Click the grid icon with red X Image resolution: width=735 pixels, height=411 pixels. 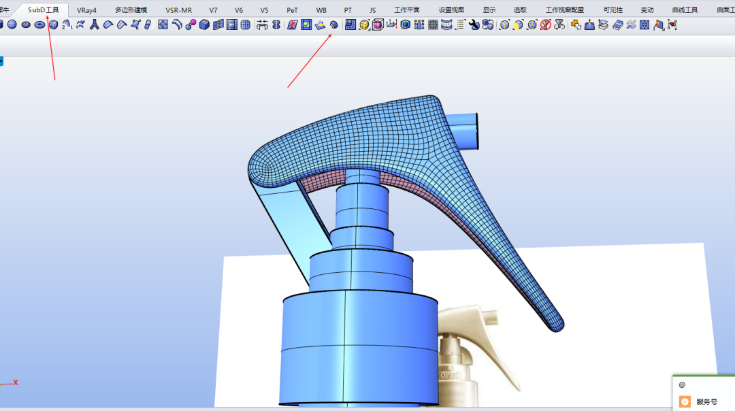pos(292,25)
